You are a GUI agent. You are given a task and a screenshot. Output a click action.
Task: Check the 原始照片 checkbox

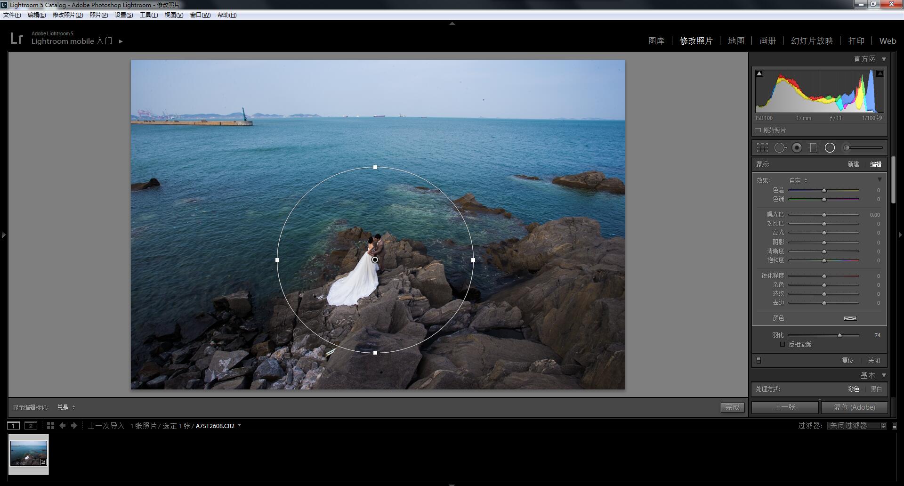[x=758, y=130]
